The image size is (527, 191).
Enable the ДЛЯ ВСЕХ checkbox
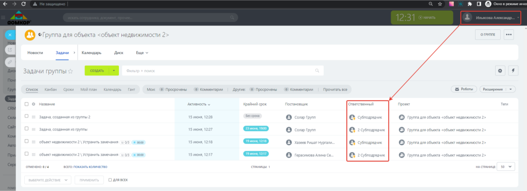[x=110, y=180]
